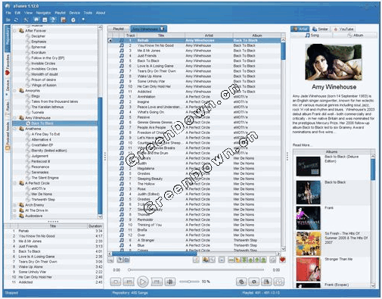Viewport: 382px width, 299px height.
Task: Collapse the Amy Winehouse artist node
Action: pos(15,118)
